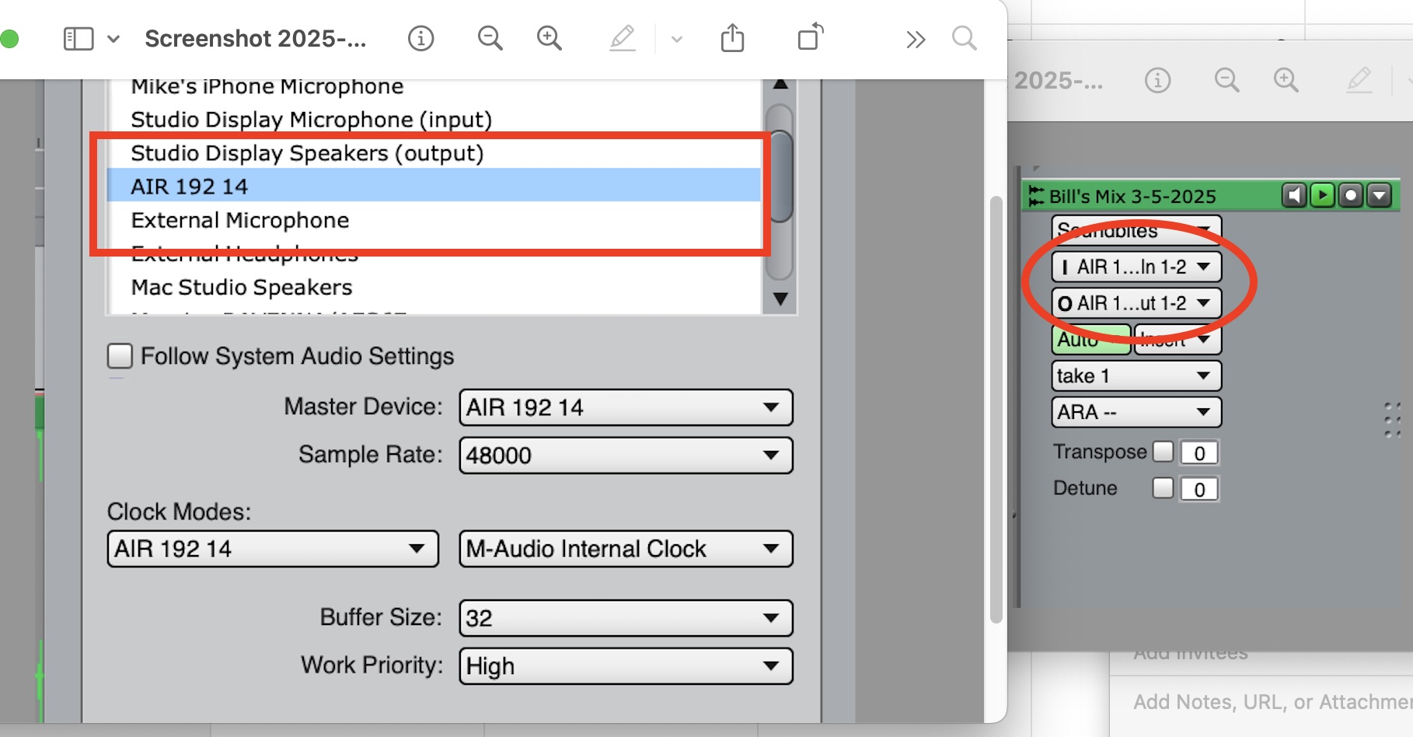Open the sidebar view toggle in front Preview window

point(78,38)
